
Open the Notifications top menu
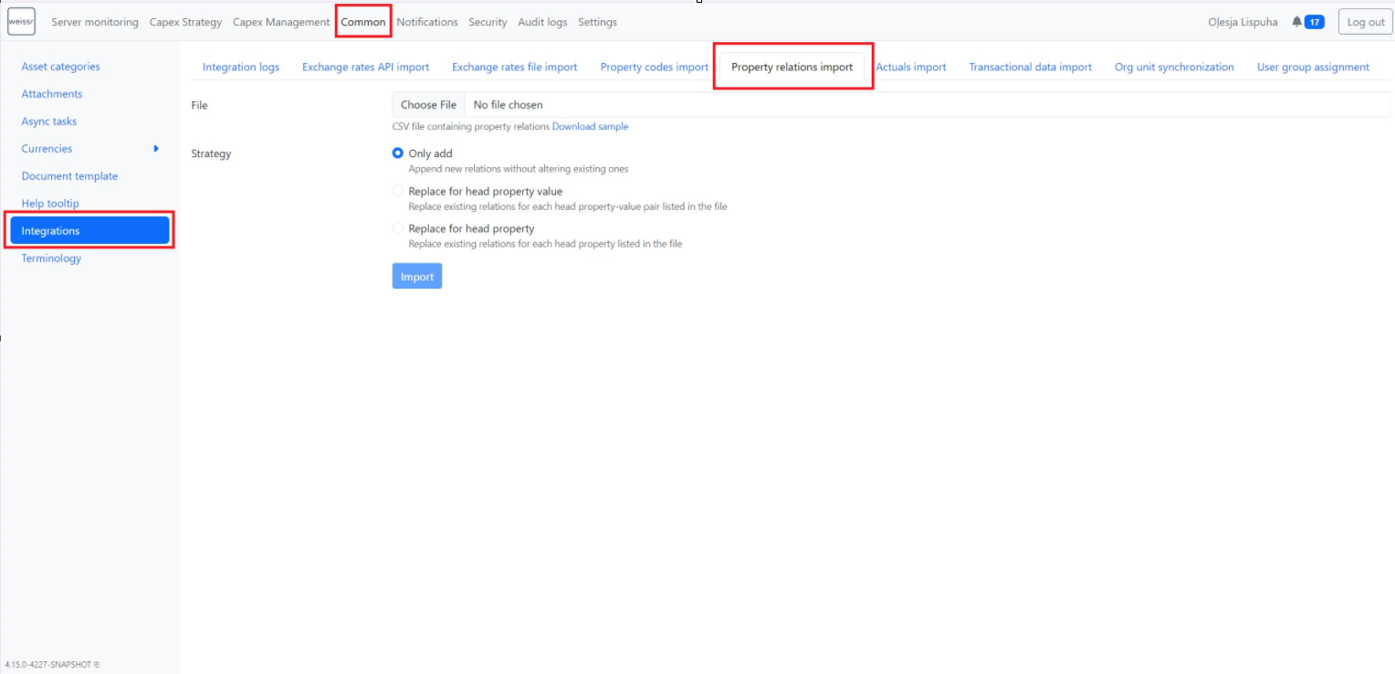click(x=427, y=22)
